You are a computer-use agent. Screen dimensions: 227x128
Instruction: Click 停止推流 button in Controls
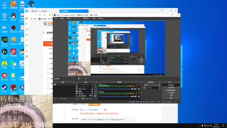point(171,85)
